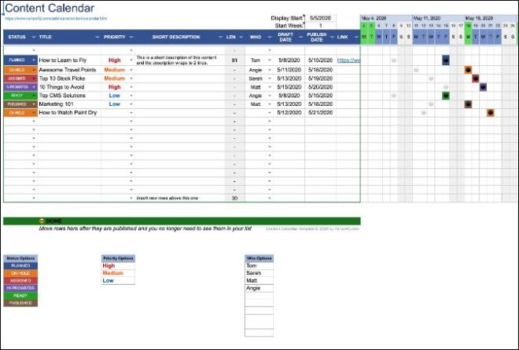This screenshot has width=519, height=350.
Task: Select High in the Priority Options list
Action: point(118,266)
